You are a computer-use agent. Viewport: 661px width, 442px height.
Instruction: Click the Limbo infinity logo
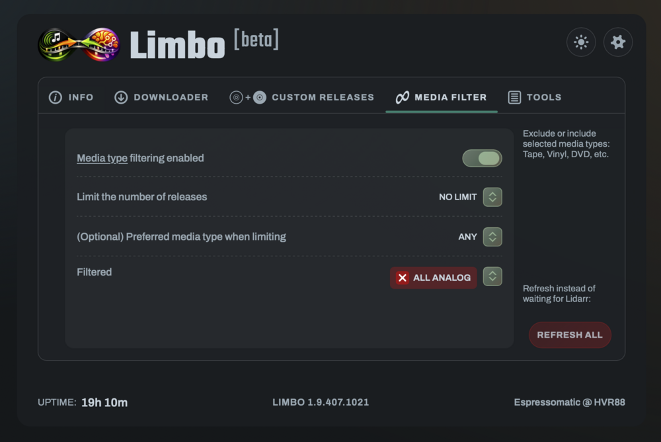79,45
